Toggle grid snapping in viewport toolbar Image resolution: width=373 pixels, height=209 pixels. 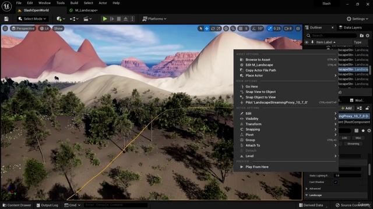pos(241,28)
